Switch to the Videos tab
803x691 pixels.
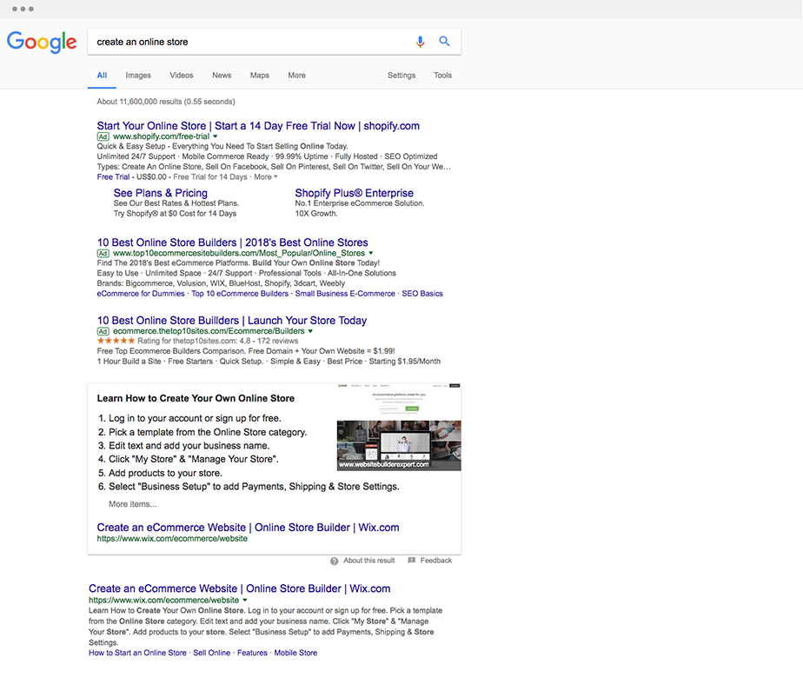tap(182, 76)
